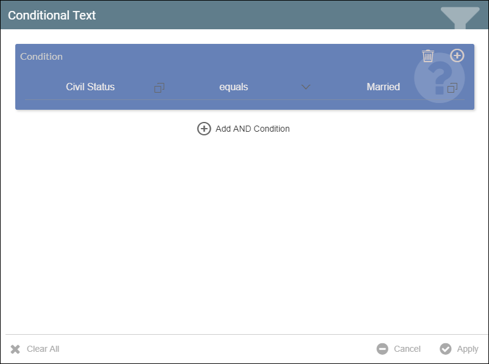Select the Civil Status field box
Image resolution: width=489 pixels, height=364 pixels.
90,87
